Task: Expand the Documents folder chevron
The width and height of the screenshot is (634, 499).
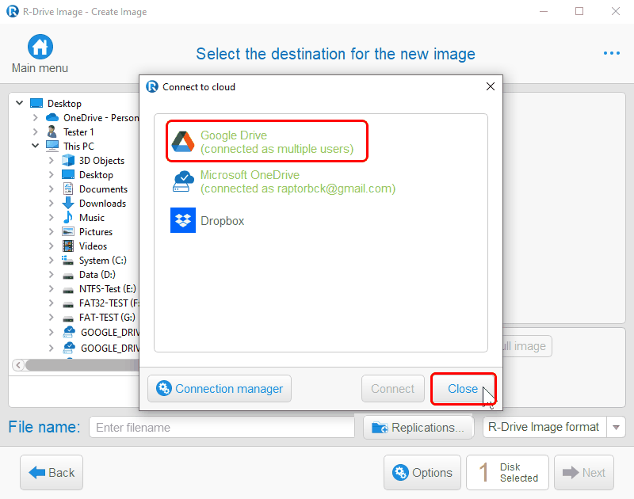Action: point(51,189)
